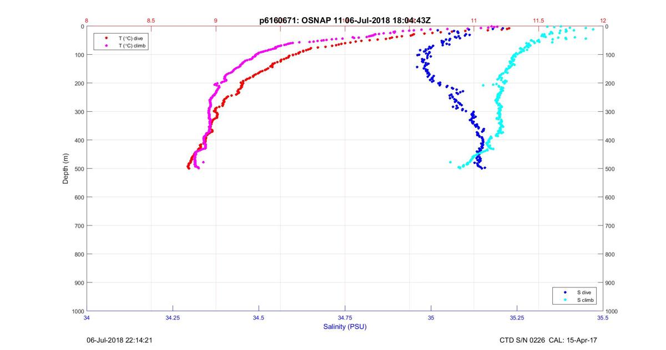Image resolution: width=666 pixels, height=350 pixels.
Task: Click the 'CTD S/N 0226 CAL: 15-Apr-17' text
Action: point(548,340)
